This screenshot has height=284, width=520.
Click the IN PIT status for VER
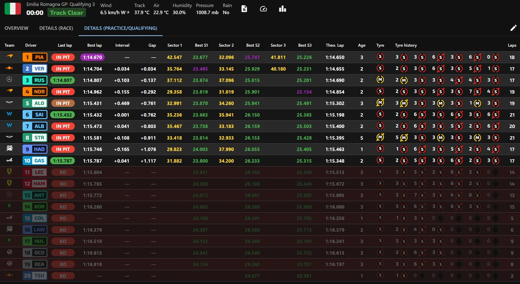[x=63, y=68]
